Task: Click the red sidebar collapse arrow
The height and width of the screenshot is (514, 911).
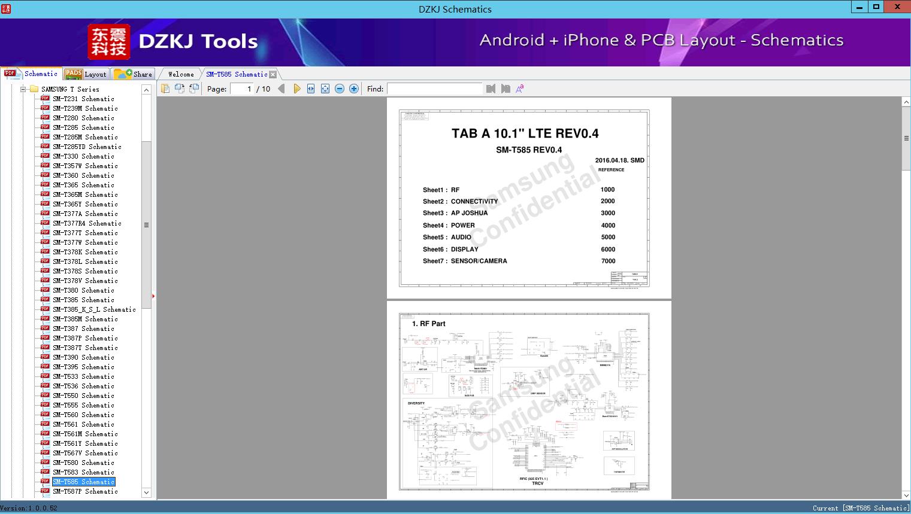Action: (x=153, y=296)
